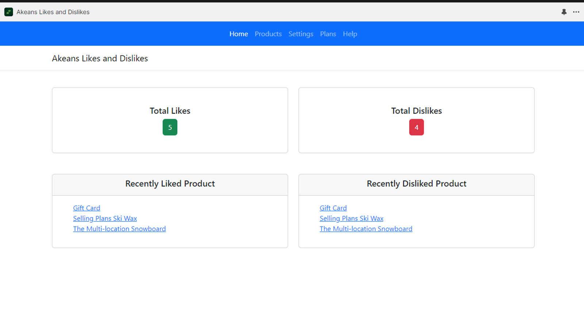This screenshot has height=329, width=584.
Task: Open Selling Plans Ski Wax in disliked list
Action: click(x=351, y=219)
